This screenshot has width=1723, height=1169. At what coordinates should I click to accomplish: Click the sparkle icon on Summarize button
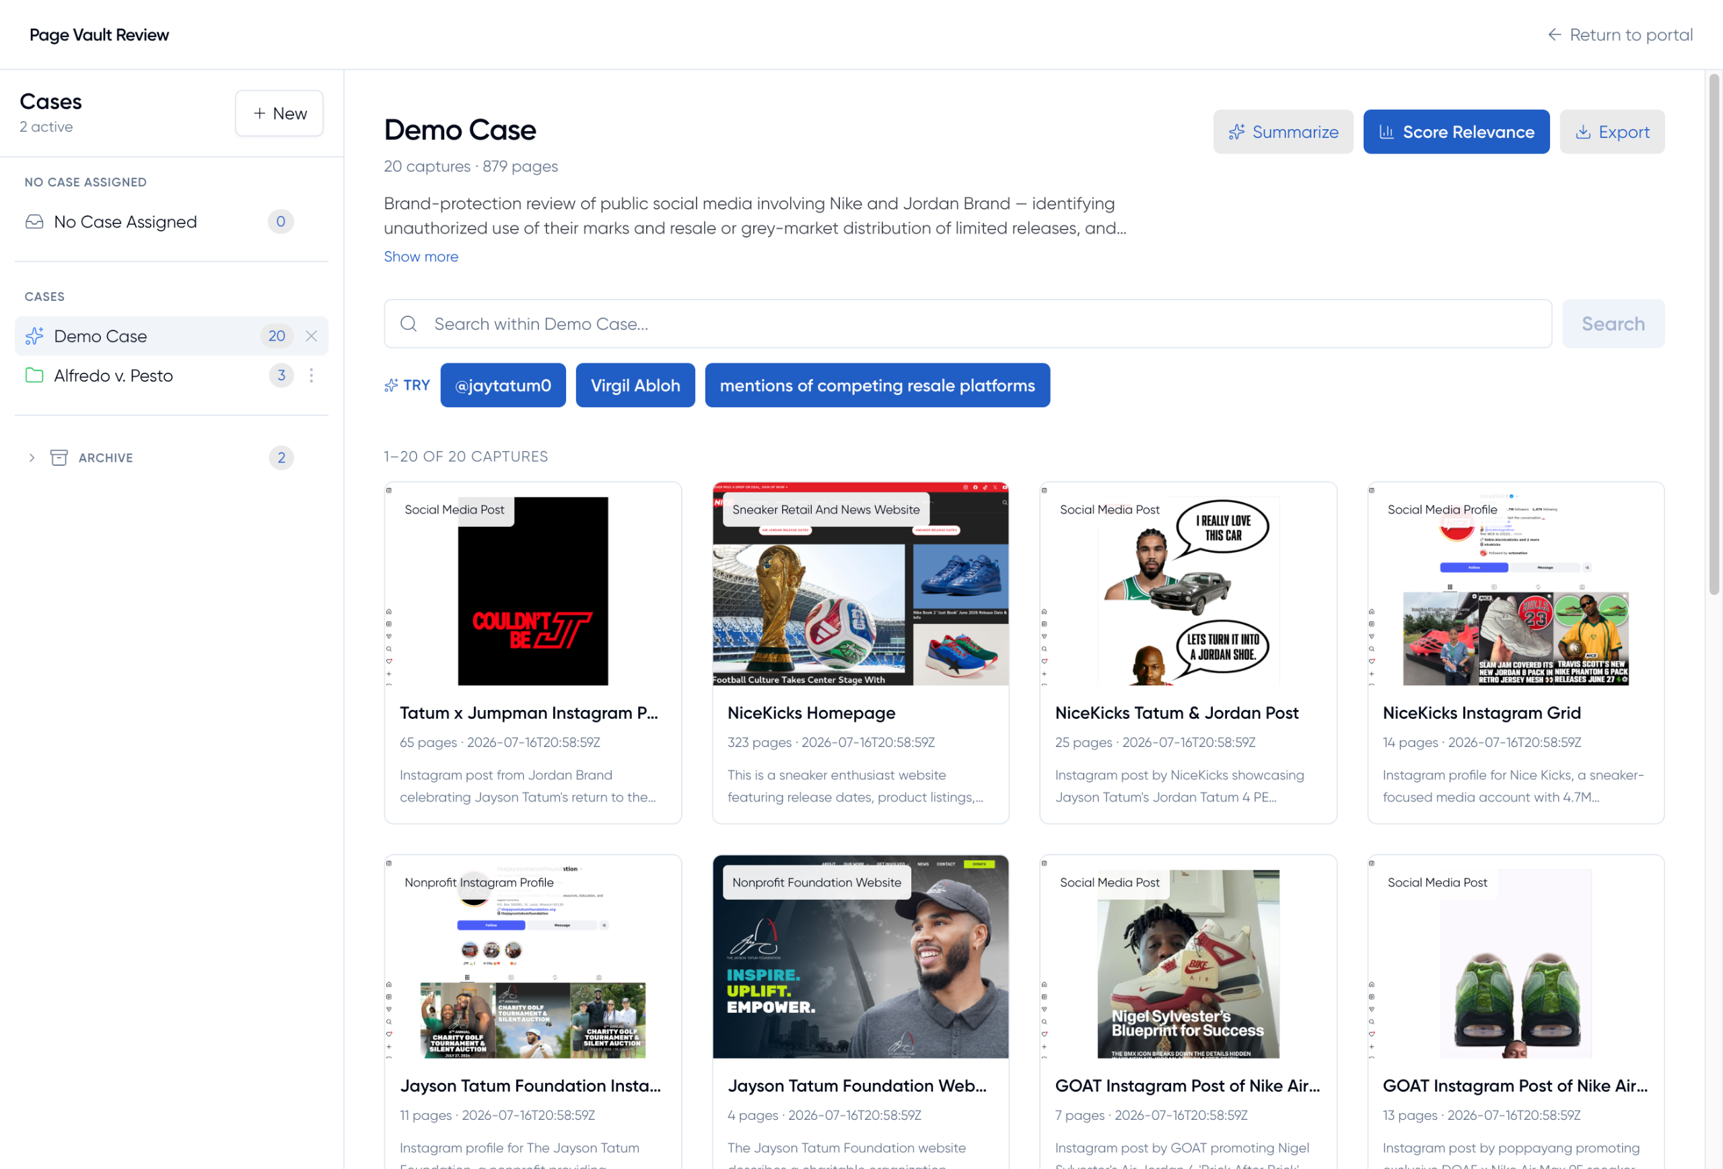(1236, 132)
